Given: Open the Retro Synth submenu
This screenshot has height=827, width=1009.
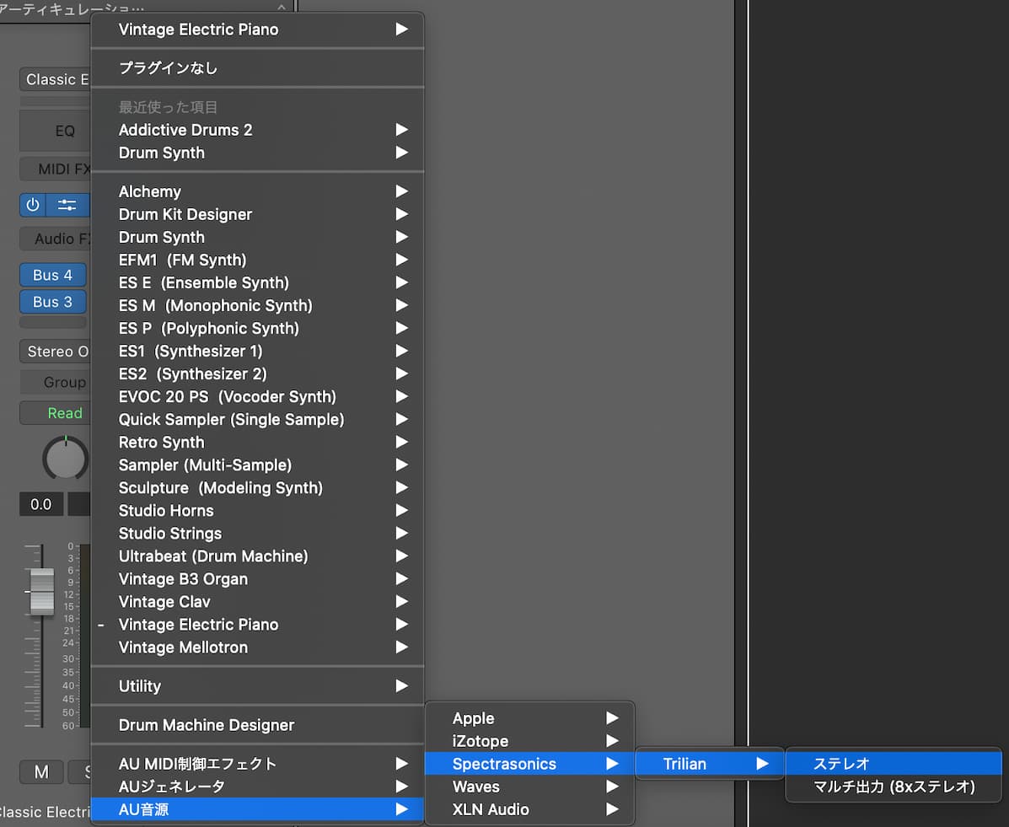Looking at the screenshot, I should pyautogui.click(x=257, y=442).
